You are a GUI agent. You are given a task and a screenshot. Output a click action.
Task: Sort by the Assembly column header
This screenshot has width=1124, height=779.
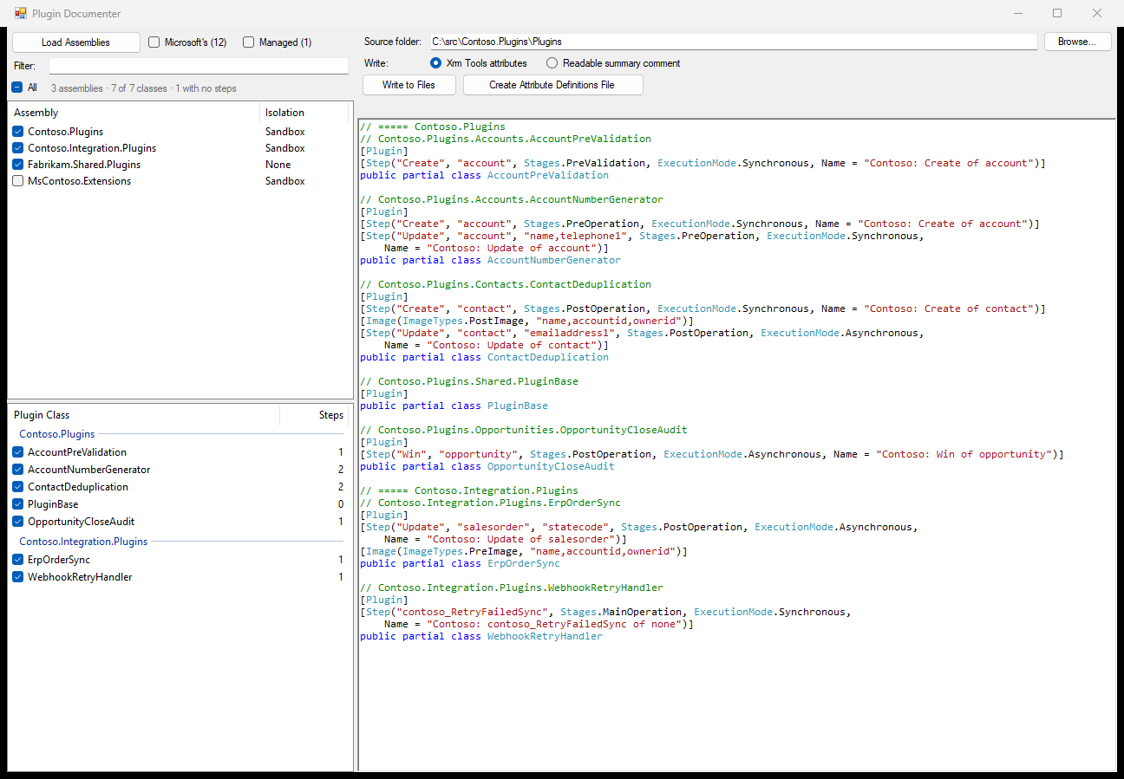tap(134, 113)
